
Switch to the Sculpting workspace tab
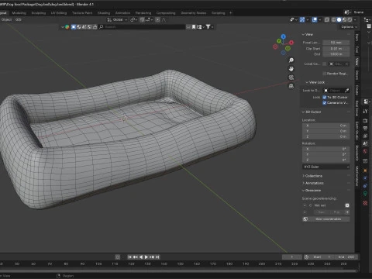pyautogui.click(x=39, y=13)
